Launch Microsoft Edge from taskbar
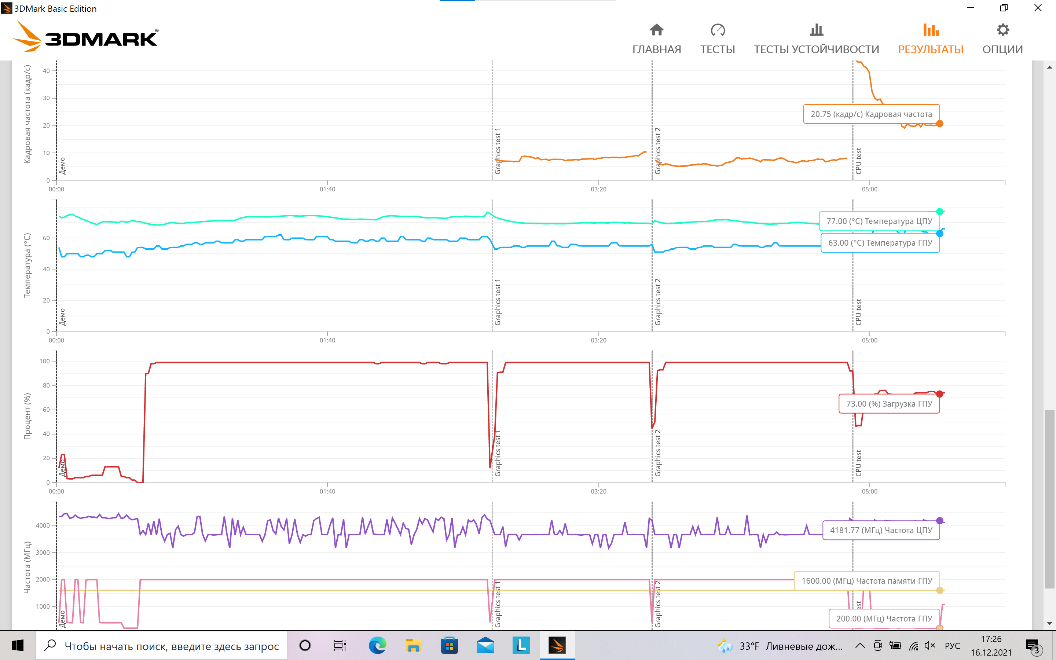Image resolution: width=1056 pixels, height=660 pixels. tap(377, 645)
